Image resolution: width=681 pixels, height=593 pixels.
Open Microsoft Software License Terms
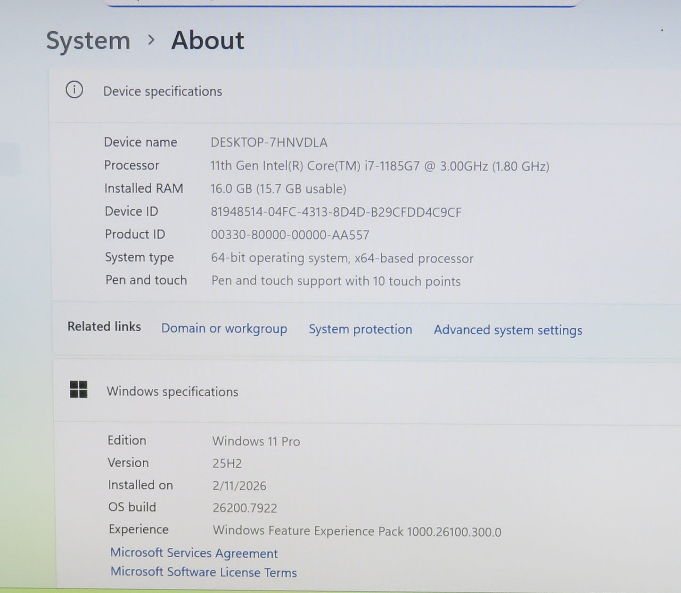click(x=204, y=571)
